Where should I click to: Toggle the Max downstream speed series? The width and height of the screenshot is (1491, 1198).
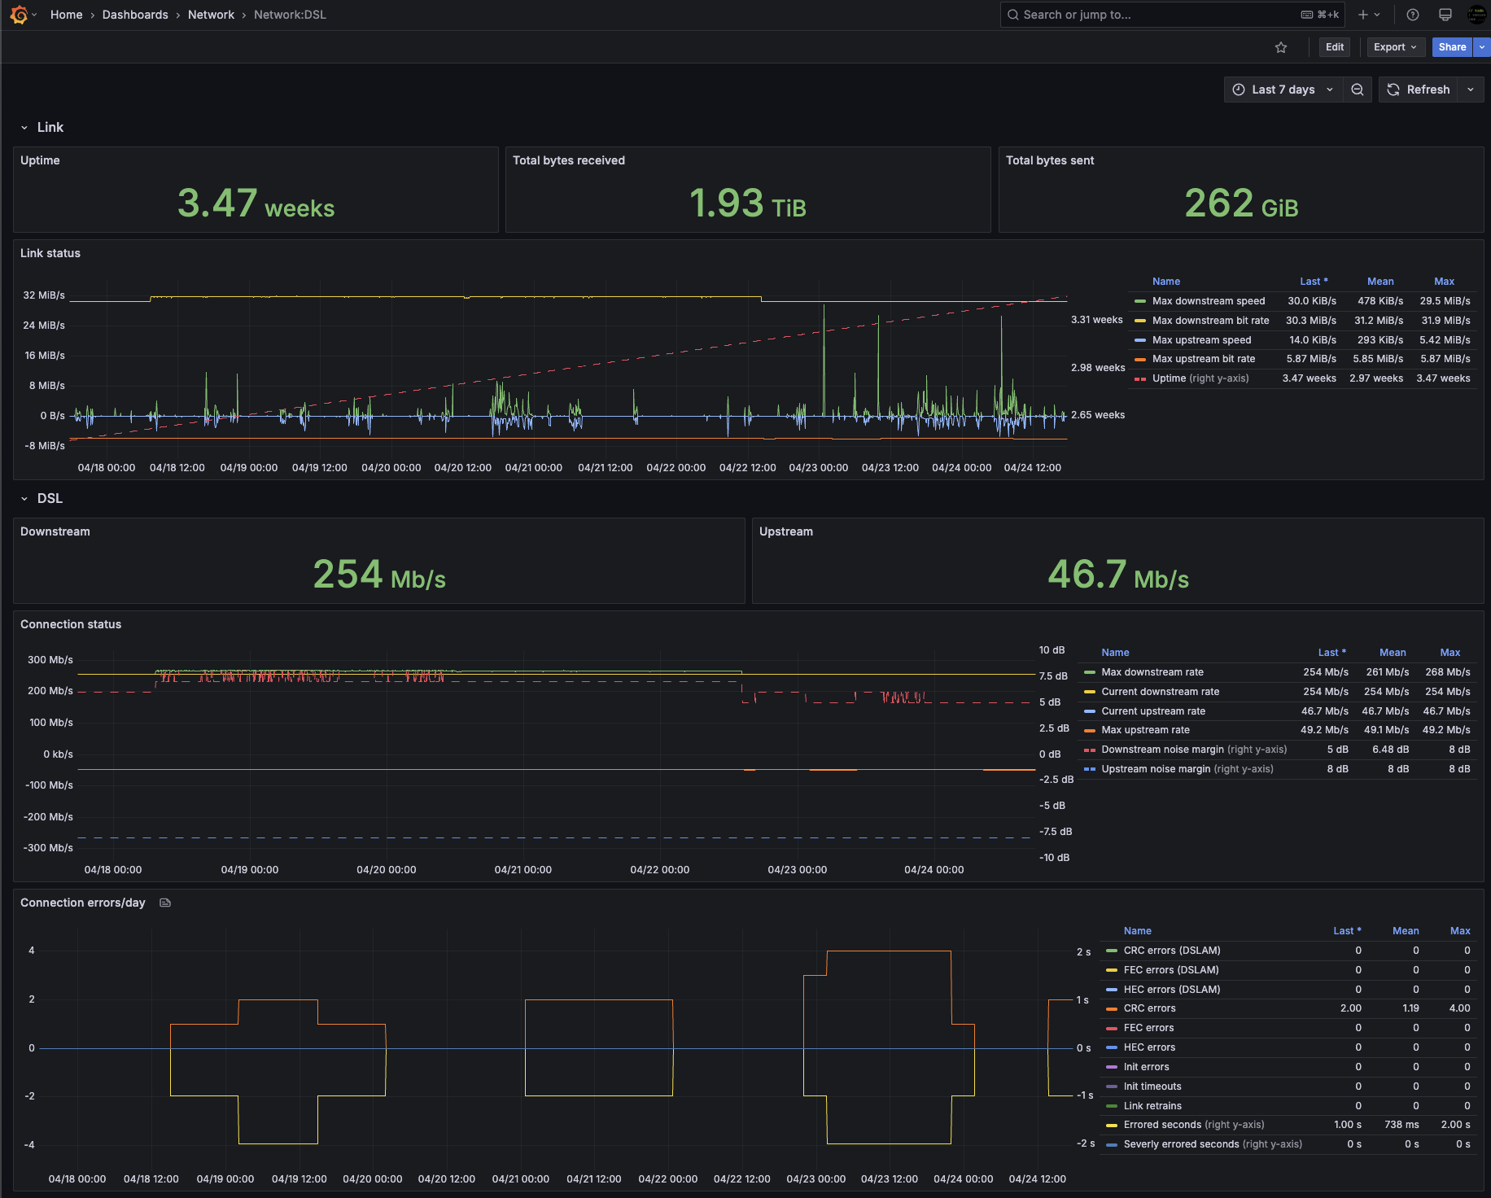point(1209,301)
